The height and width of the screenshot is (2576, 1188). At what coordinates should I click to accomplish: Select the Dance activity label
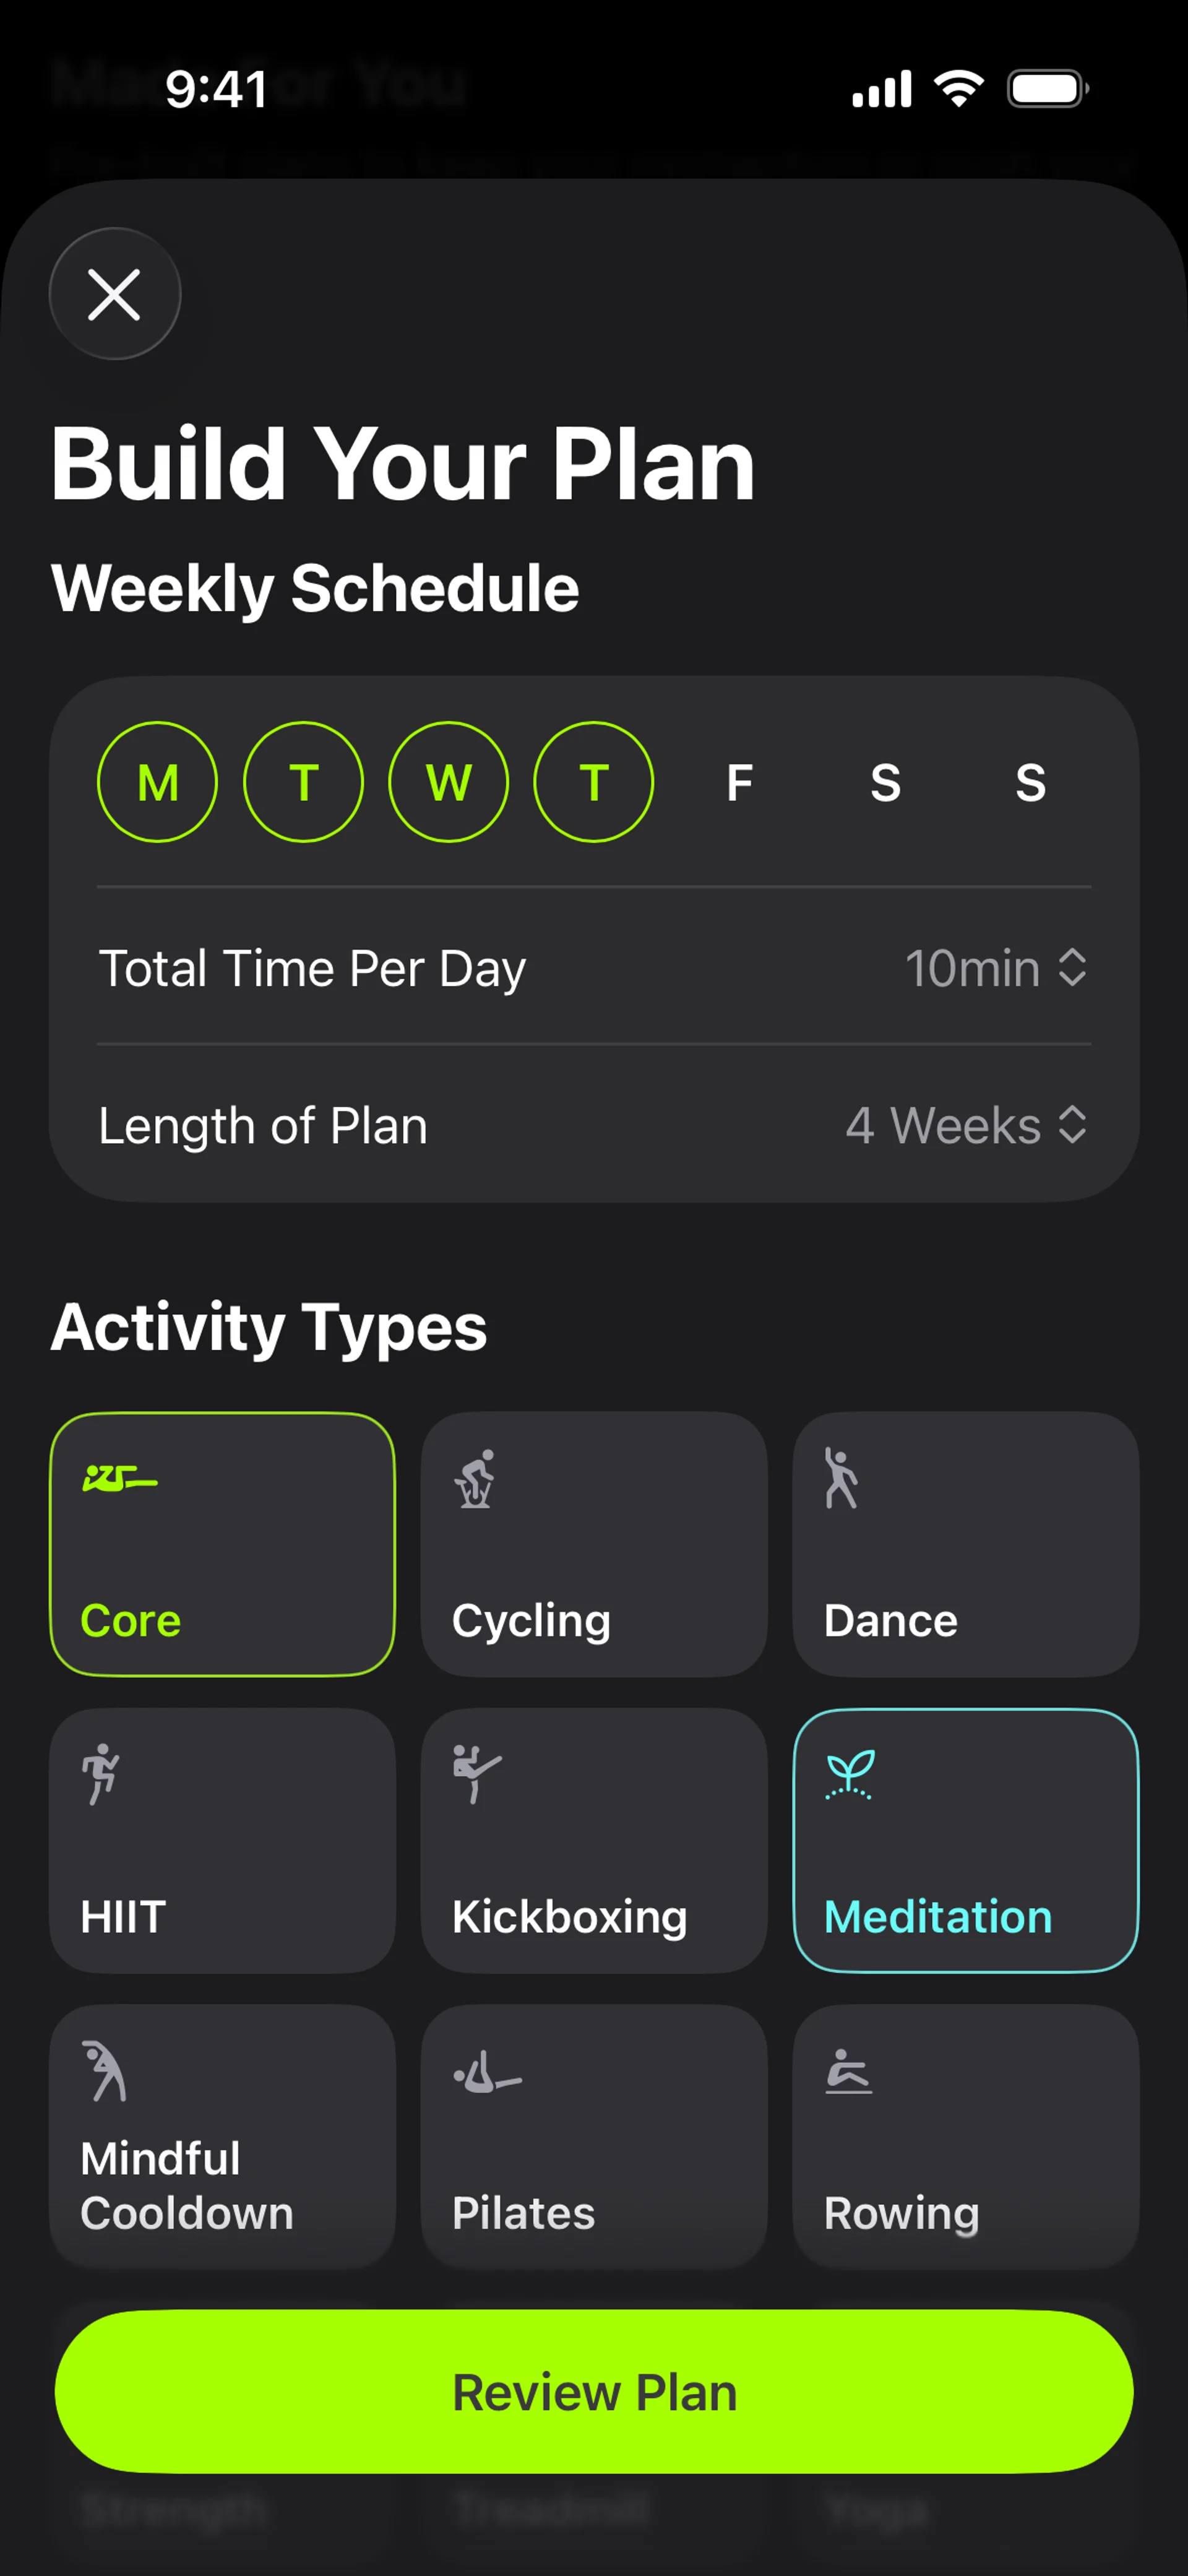(890, 1620)
